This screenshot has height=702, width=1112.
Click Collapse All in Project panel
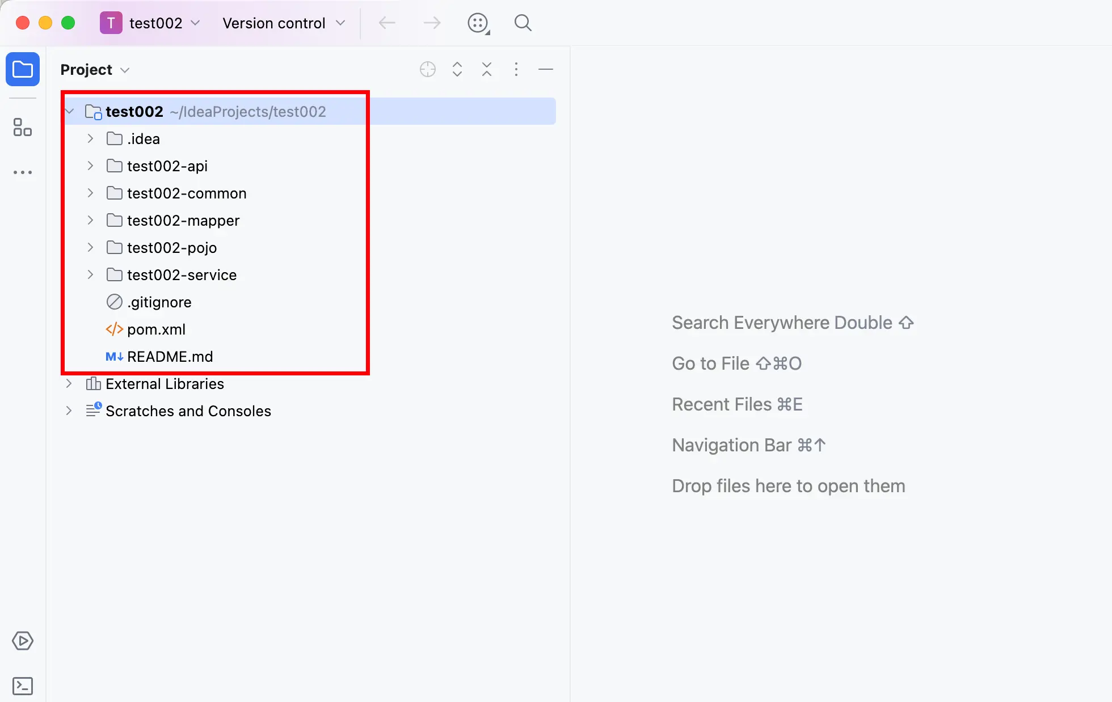pos(487,70)
